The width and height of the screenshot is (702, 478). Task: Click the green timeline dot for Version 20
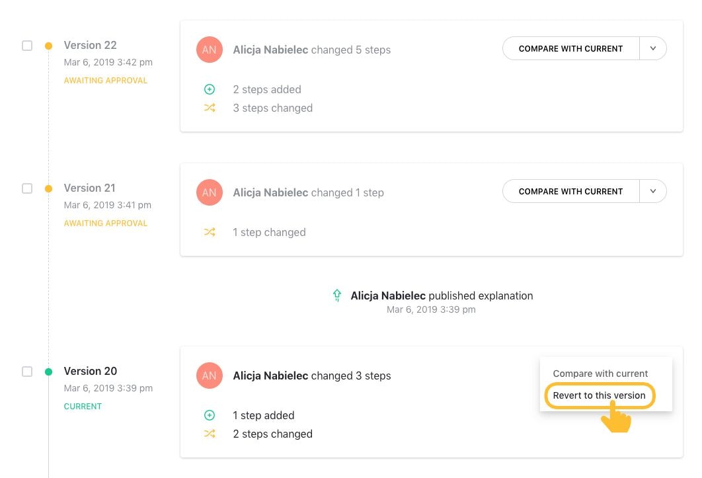point(48,372)
